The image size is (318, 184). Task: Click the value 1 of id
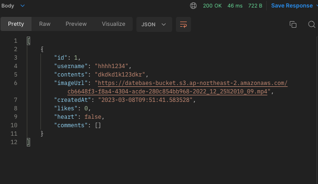point(76,58)
